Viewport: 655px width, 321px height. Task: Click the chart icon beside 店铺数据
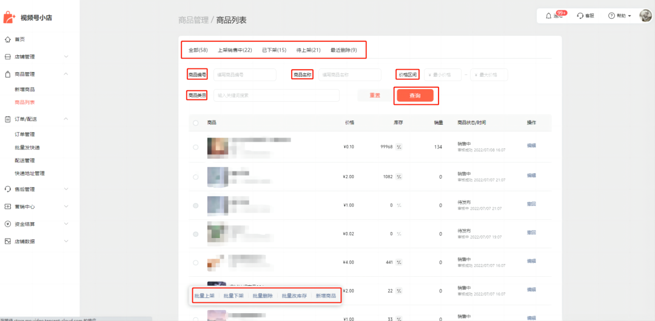click(x=7, y=241)
